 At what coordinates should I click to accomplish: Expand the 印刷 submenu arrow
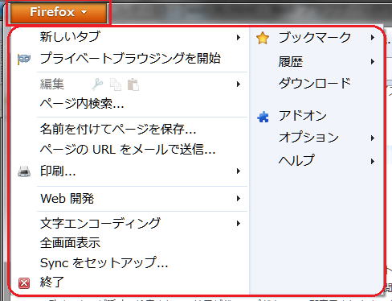click(239, 171)
